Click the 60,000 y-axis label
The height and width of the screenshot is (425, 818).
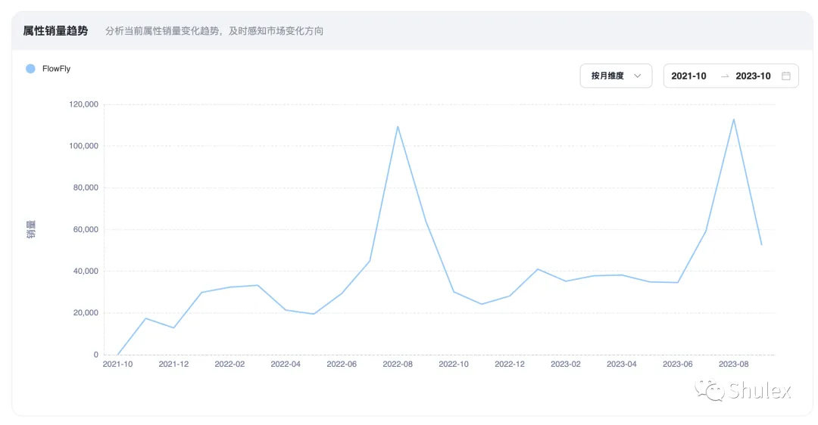click(86, 229)
